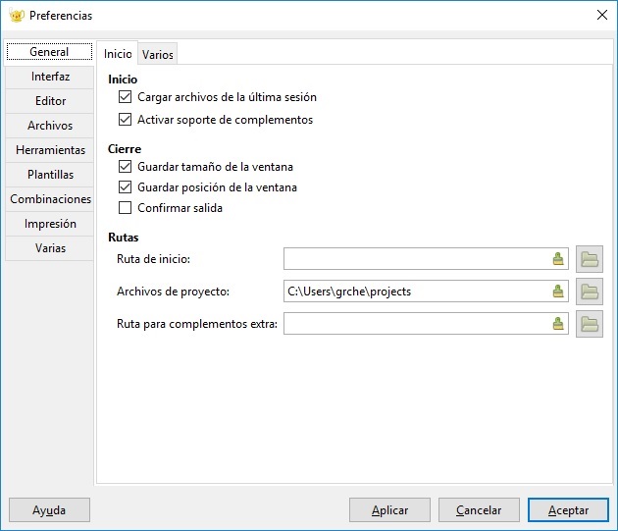Click the Aplicar button
Screen dimensions: 618x531
point(389,510)
